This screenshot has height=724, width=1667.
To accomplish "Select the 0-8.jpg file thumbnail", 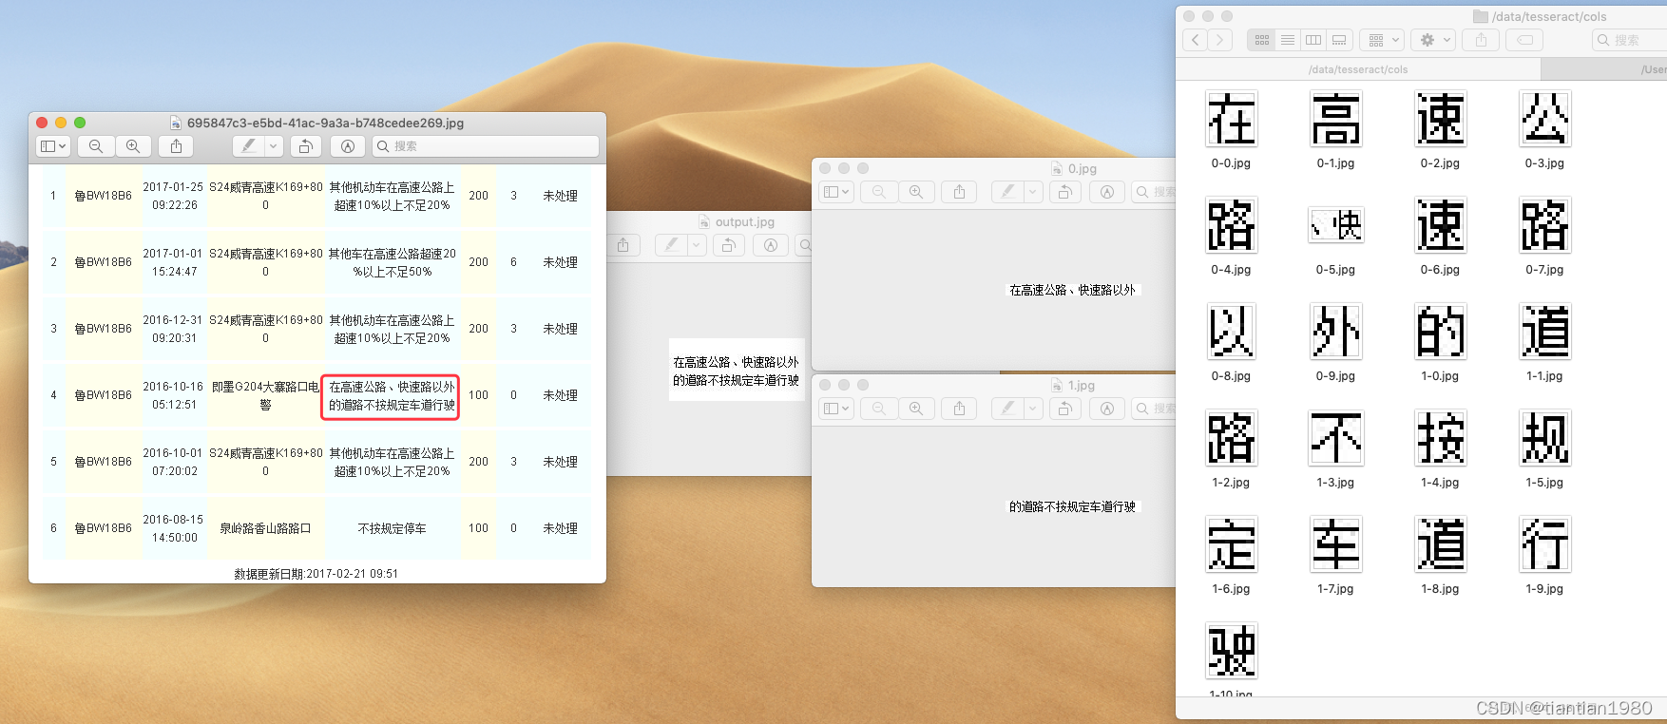I will [1231, 332].
